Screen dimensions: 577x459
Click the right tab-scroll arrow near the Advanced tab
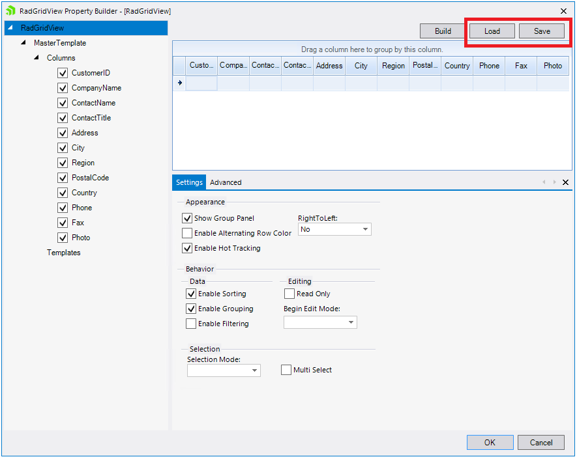point(555,182)
